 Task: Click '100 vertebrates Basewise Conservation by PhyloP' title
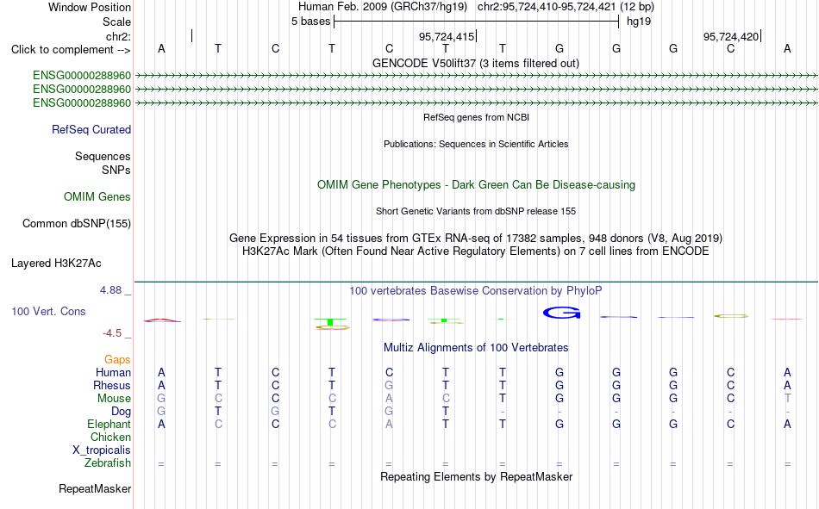tap(476, 291)
